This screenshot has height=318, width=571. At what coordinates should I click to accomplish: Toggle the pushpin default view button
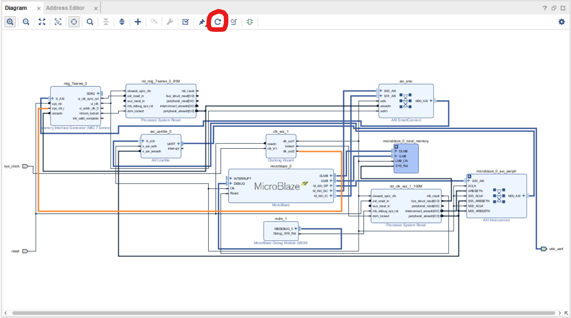coord(201,22)
